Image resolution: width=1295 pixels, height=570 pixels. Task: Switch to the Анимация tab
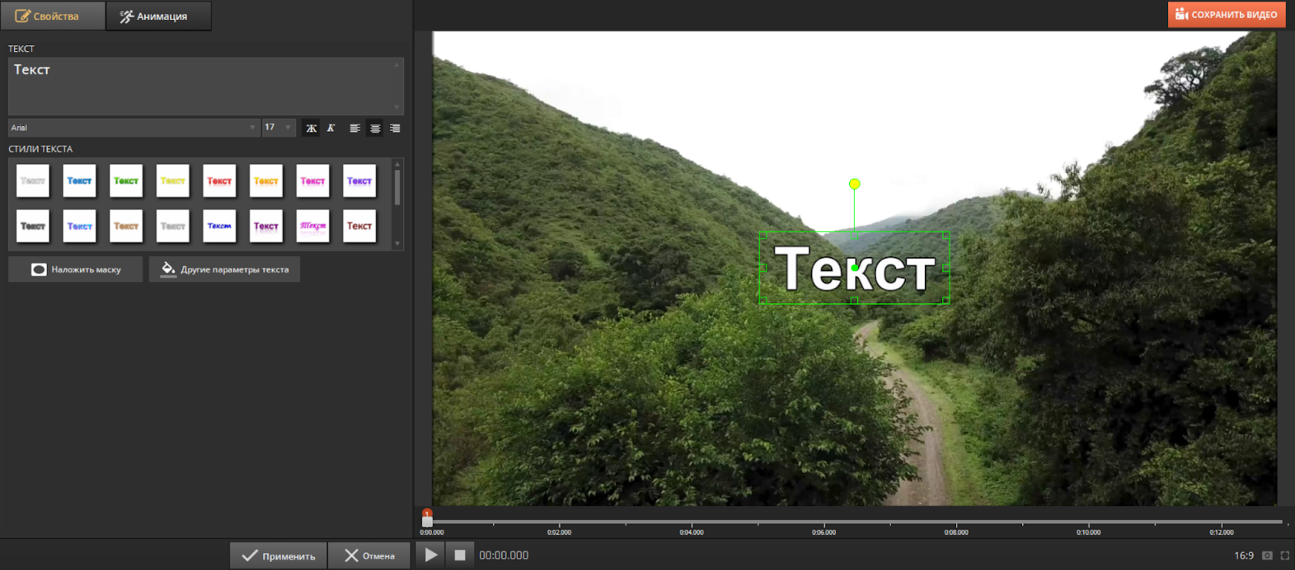pyautogui.click(x=159, y=16)
